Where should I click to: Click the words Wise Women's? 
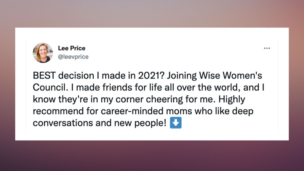[231, 76]
